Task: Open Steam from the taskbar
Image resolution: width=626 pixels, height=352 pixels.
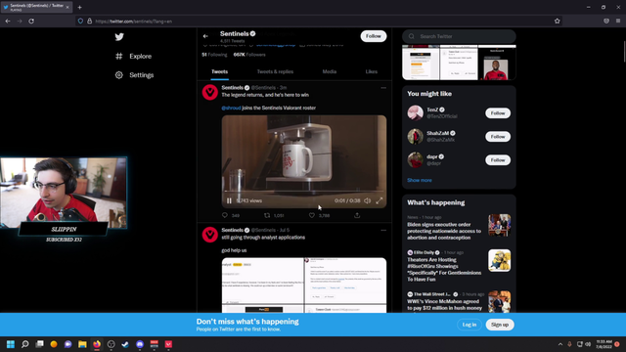Action: tap(125, 344)
